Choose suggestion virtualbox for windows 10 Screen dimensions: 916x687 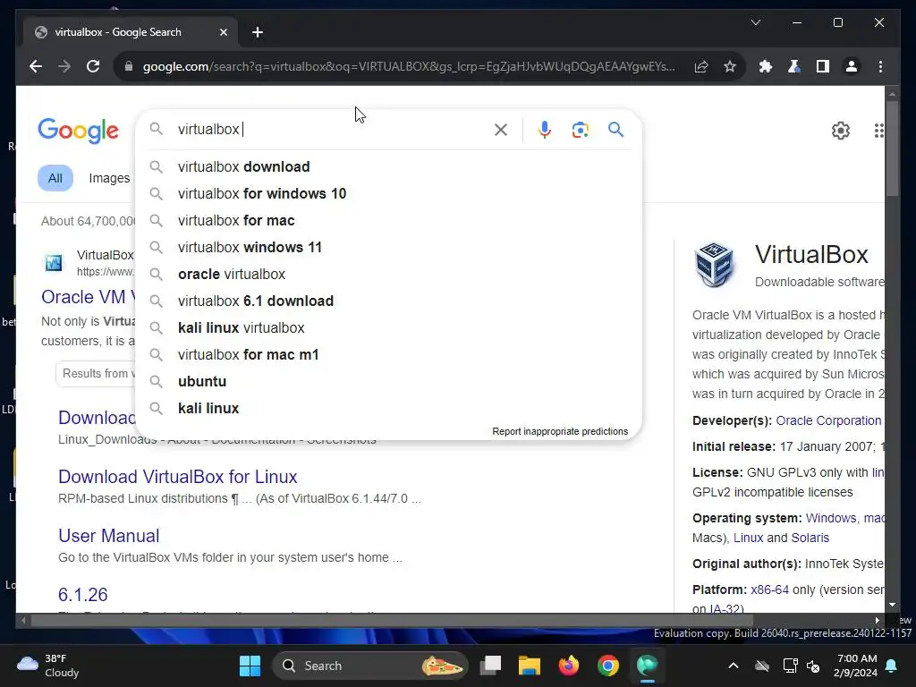388,193
